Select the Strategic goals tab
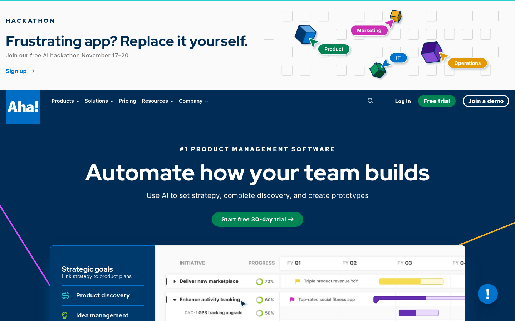Viewport: 515px width, 321px height. tap(103, 272)
